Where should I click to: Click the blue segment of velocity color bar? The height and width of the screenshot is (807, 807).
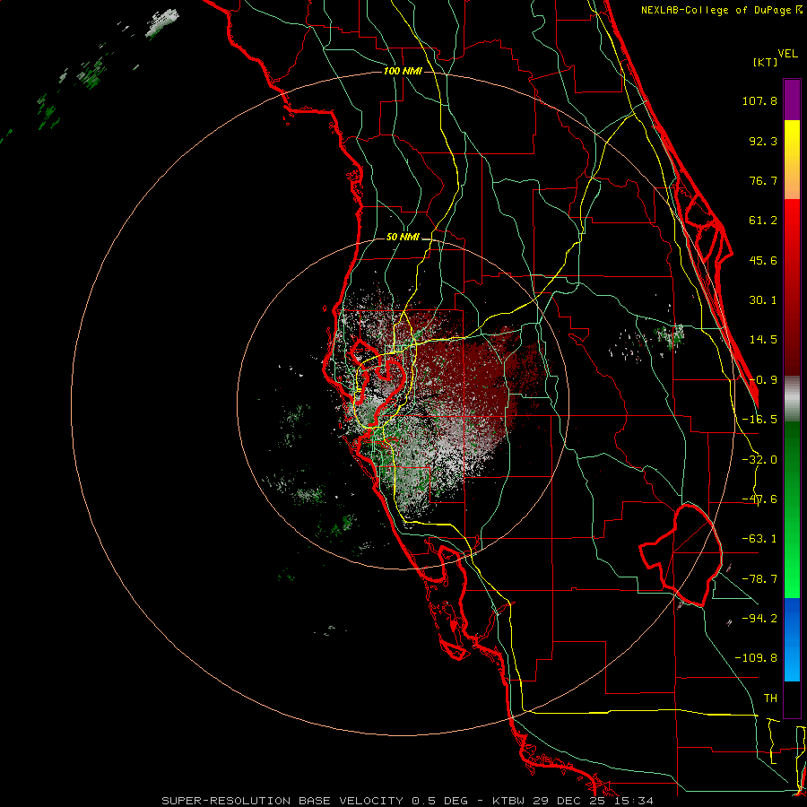[x=792, y=639]
